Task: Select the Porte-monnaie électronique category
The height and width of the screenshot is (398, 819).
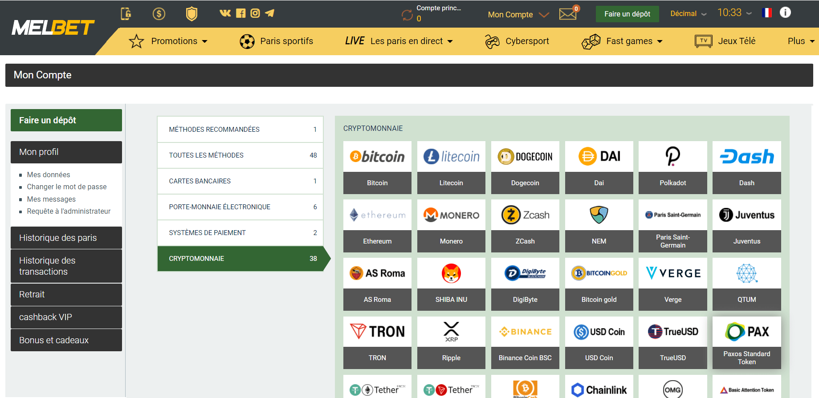Action: 240,207
